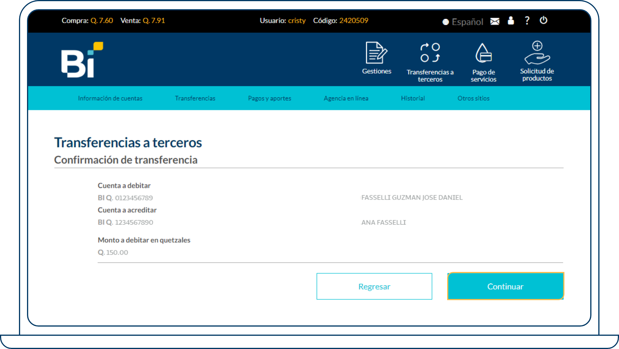Log out with the power icon

pyautogui.click(x=543, y=20)
